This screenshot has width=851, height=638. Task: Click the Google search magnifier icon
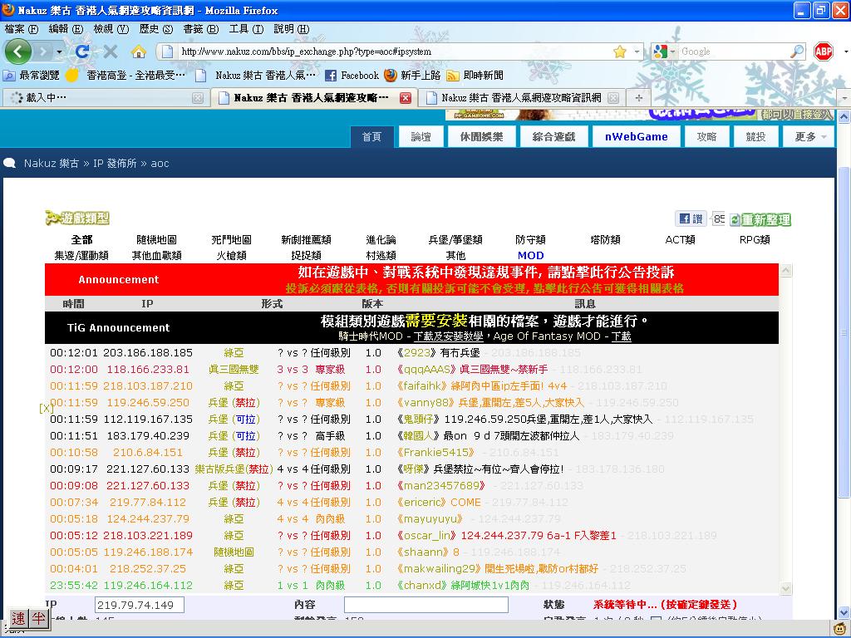click(796, 52)
